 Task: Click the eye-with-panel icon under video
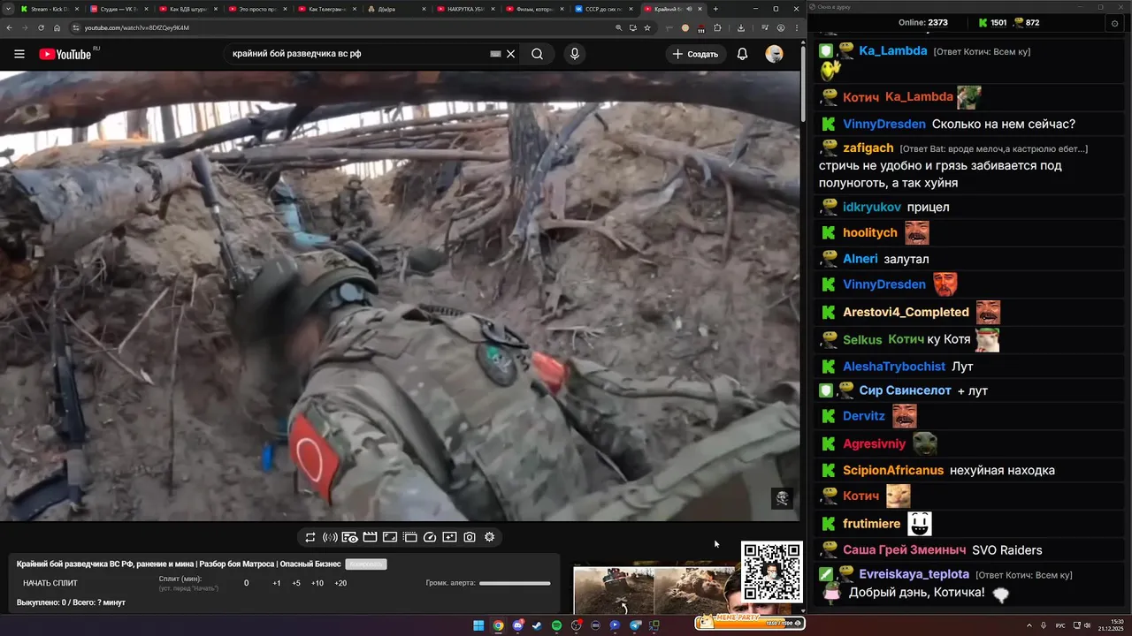click(x=350, y=537)
